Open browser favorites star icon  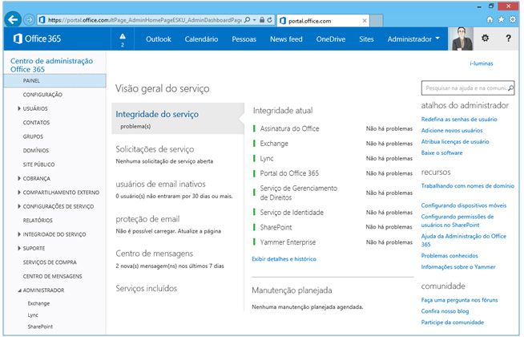(501, 20)
